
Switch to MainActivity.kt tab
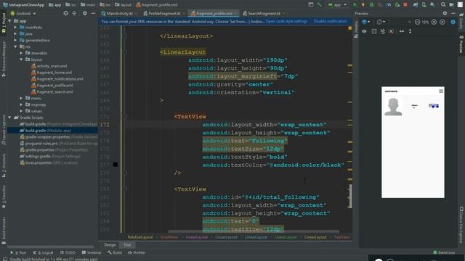tap(119, 13)
